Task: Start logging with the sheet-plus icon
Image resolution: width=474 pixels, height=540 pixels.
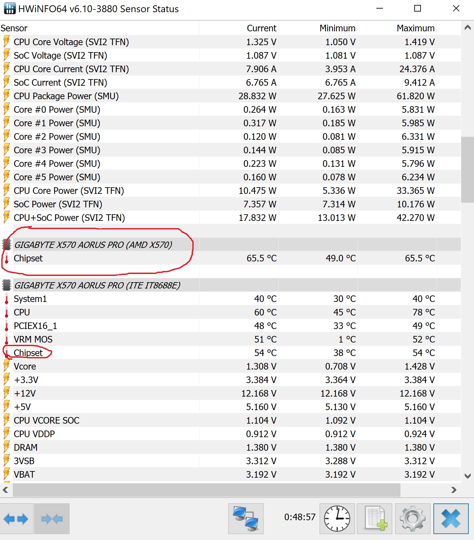Action: (x=374, y=519)
